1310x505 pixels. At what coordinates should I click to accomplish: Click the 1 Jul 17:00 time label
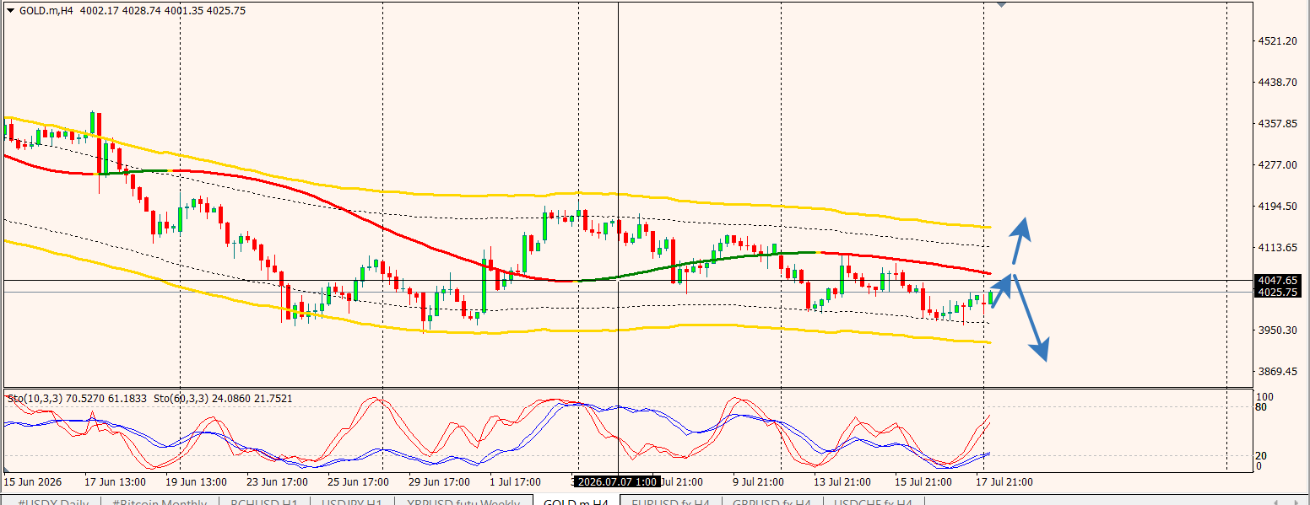pyautogui.click(x=515, y=482)
